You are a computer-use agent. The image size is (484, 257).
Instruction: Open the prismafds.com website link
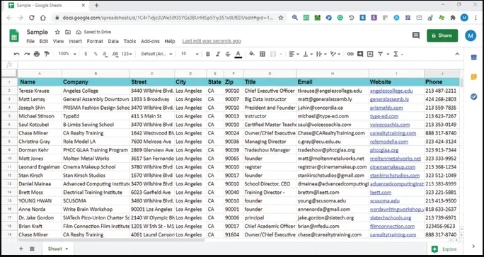(x=386, y=108)
